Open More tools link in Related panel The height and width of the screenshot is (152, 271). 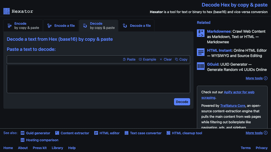pyautogui.click(x=254, y=78)
